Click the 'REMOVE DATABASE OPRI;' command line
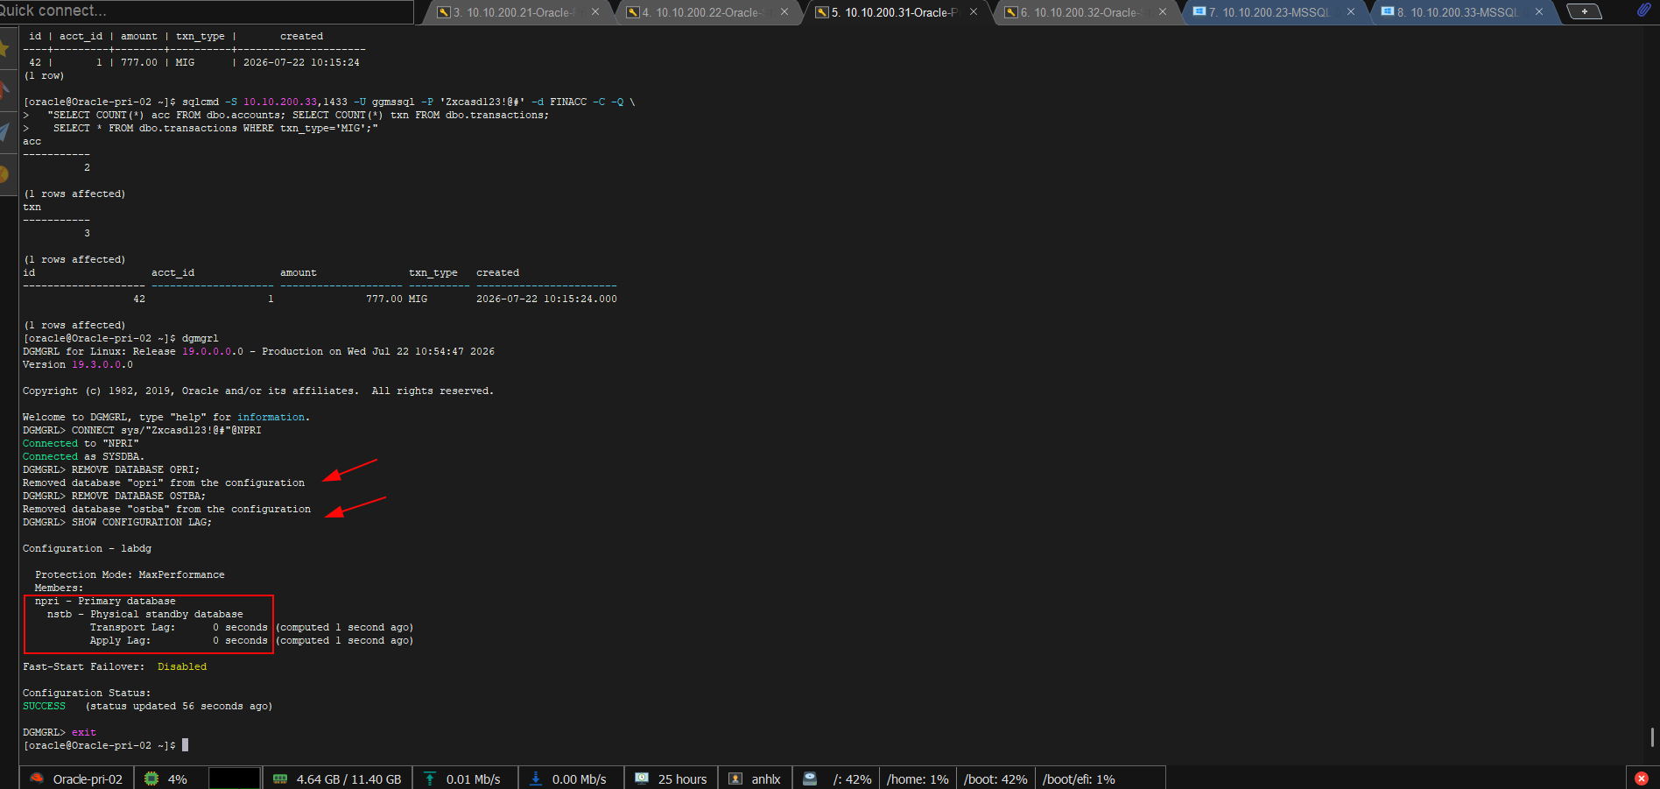Viewport: 1660px width, 789px height. 111,469
